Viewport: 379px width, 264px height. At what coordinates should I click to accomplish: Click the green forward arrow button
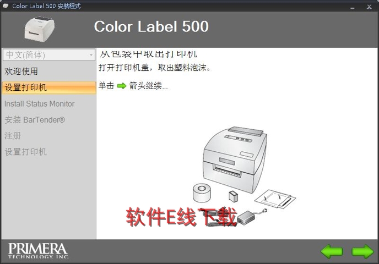pos(362,252)
